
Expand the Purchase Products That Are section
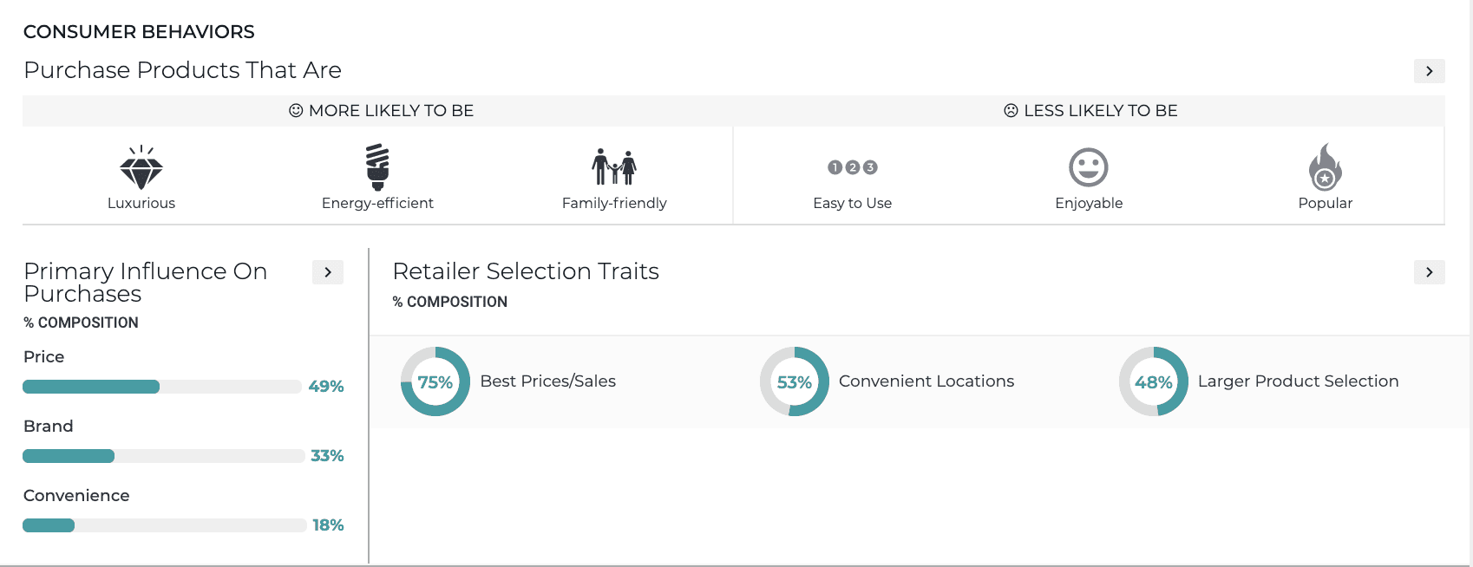pyautogui.click(x=1429, y=71)
